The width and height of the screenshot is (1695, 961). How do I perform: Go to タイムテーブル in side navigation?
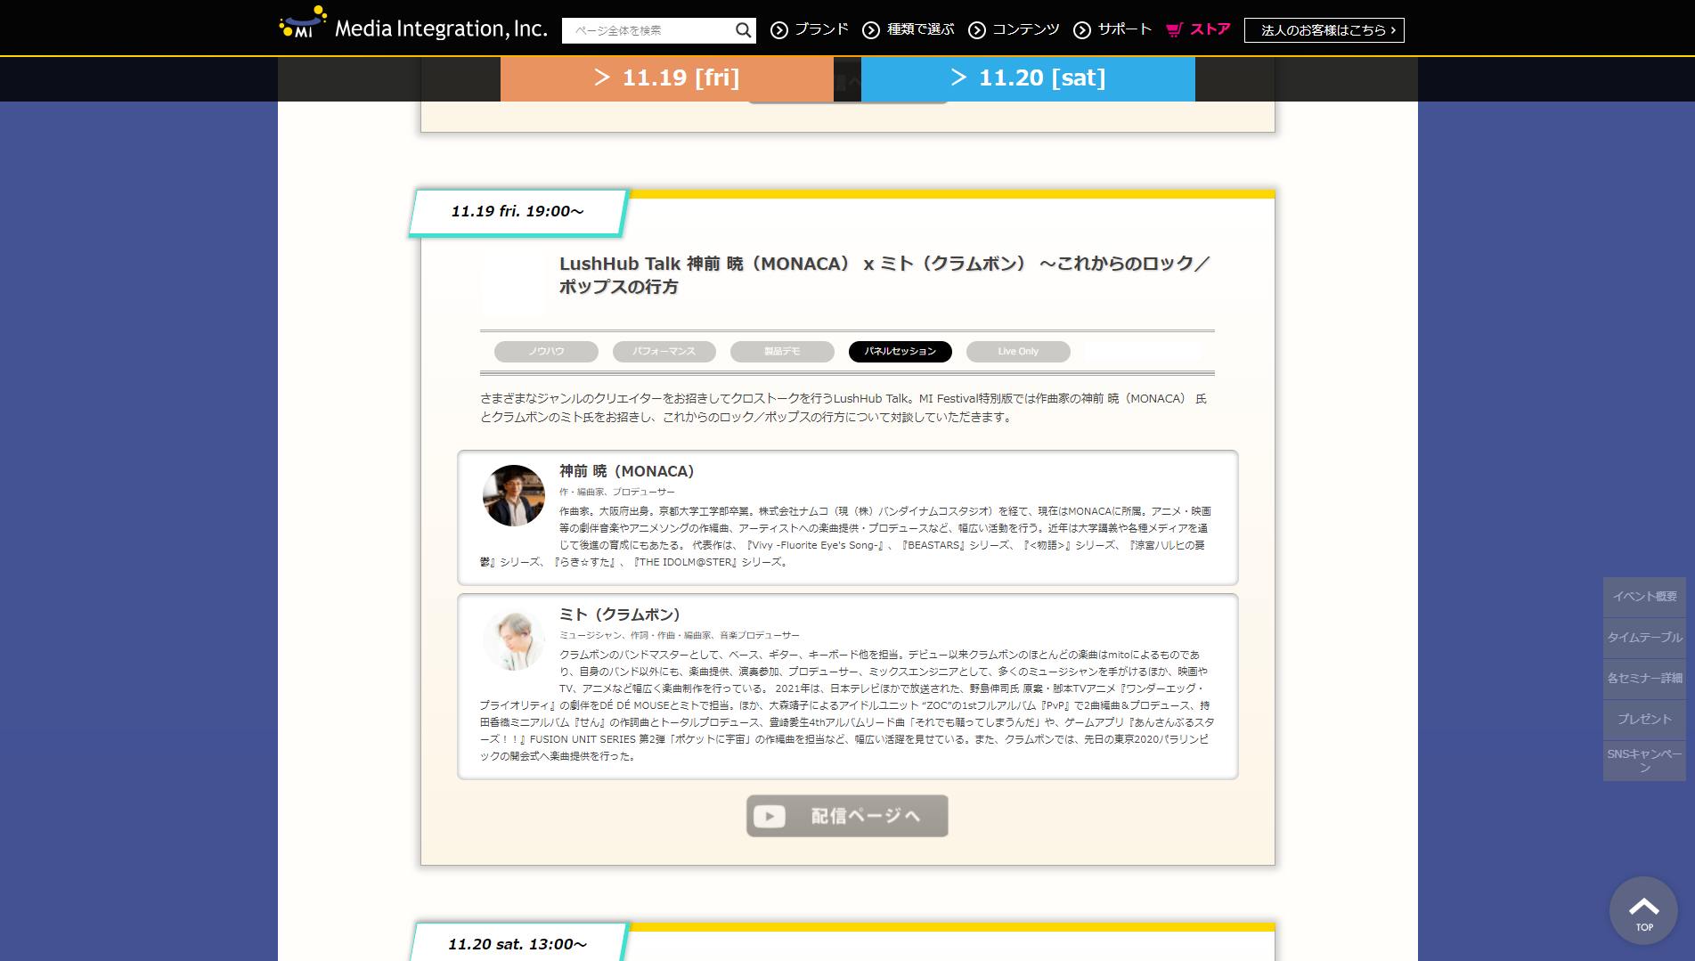pos(1644,638)
